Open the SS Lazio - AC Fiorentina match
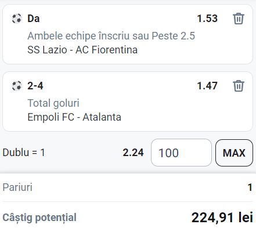The width and height of the screenshot is (256, 228). click(82, 50)
